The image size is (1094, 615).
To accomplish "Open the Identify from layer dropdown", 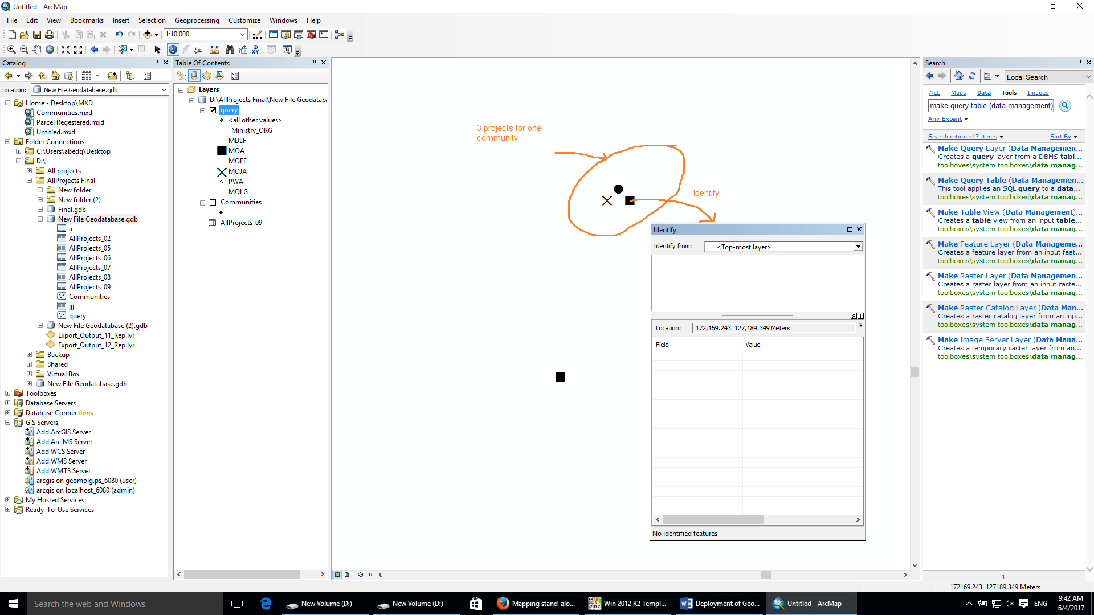I will coord(858,247).
